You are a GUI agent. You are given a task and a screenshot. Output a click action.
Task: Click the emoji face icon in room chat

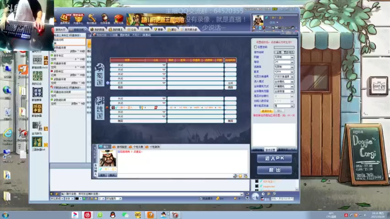click(240, 176)
